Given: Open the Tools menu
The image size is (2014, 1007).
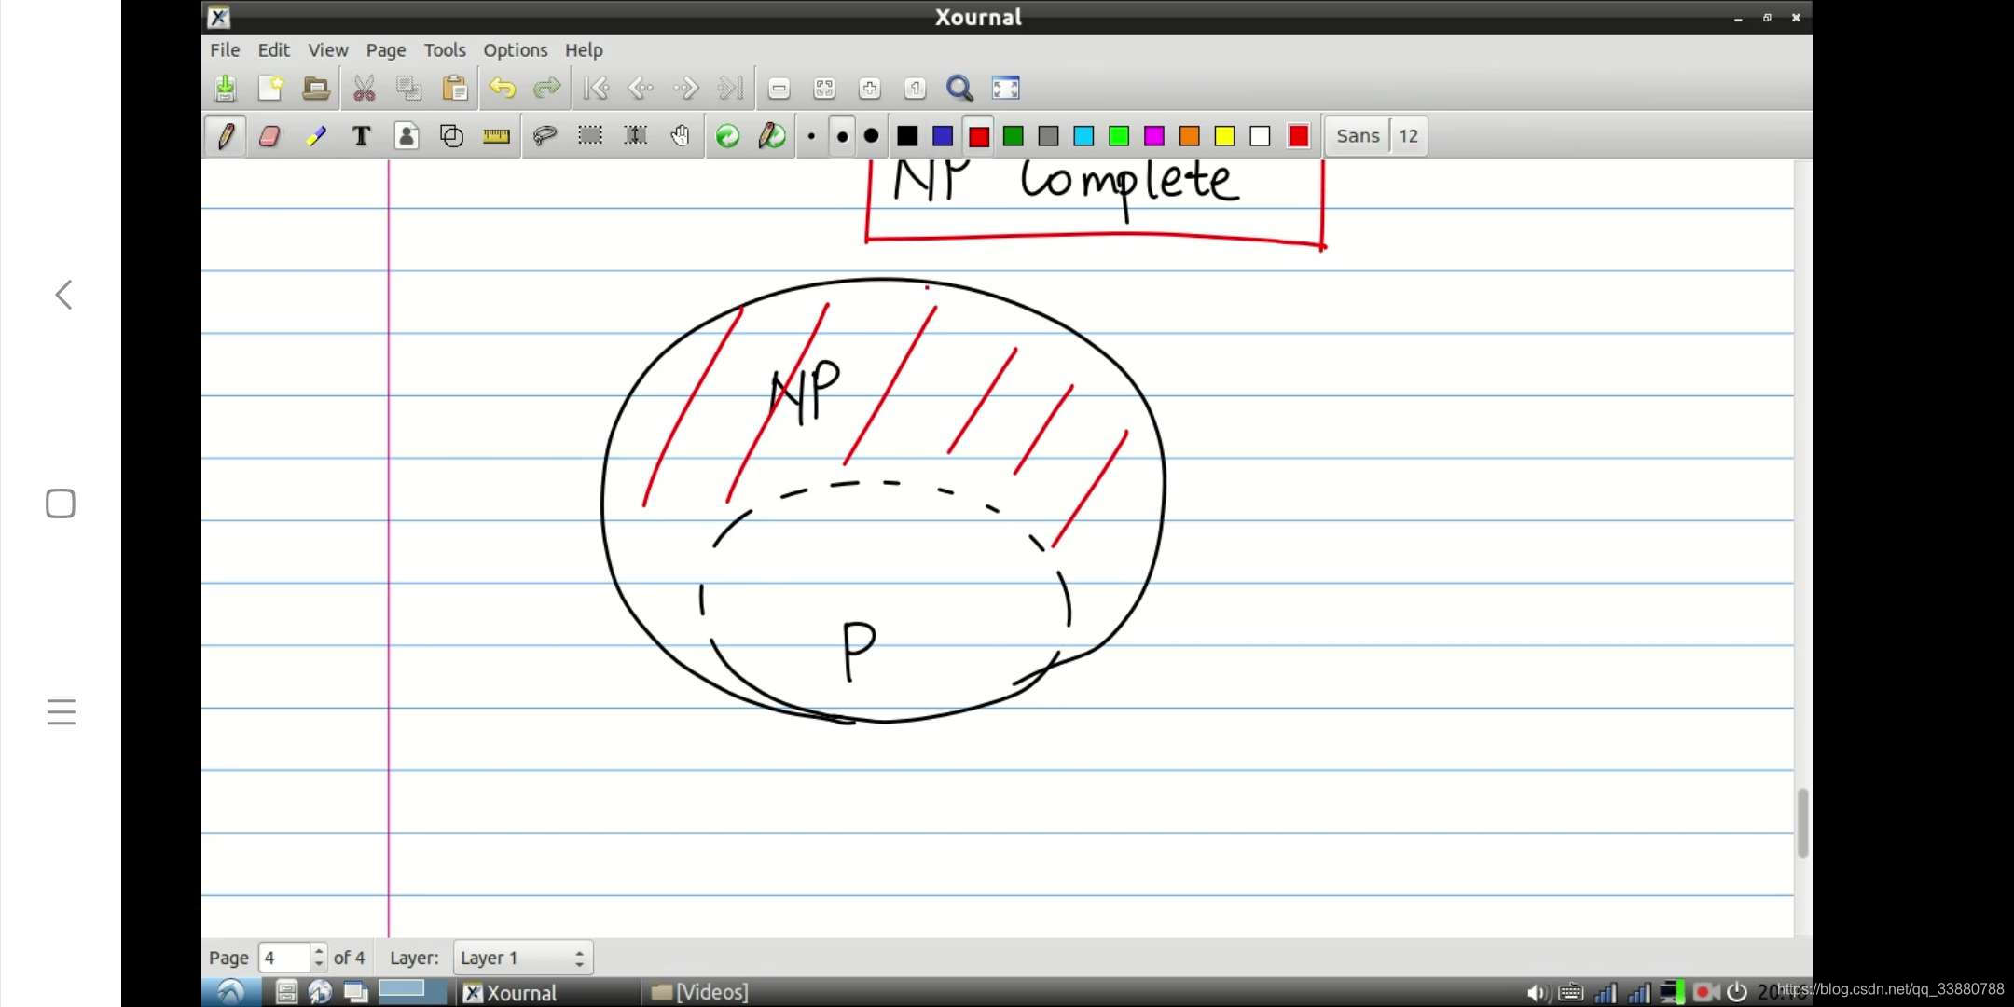Looking at the screenshot, I should pyautogui.click(x=445, y=50).
